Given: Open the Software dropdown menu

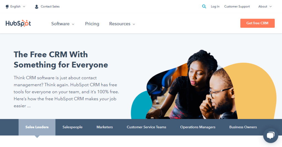Looking at the screenshot, I should coord(63,24).
